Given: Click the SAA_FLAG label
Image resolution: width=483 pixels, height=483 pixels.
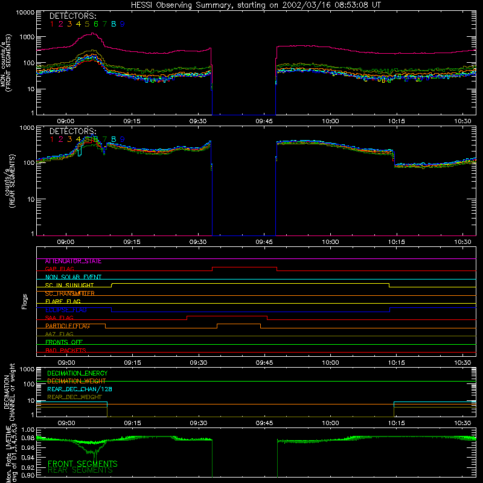Looking at the screenshot, I should point(59,318).
